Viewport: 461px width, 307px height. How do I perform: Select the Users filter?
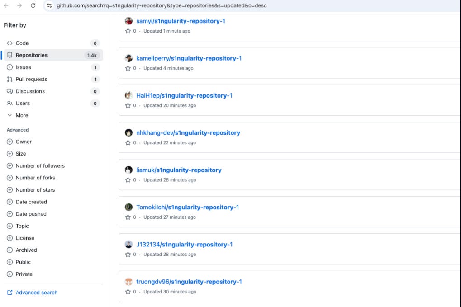click(x=53, y=104)
